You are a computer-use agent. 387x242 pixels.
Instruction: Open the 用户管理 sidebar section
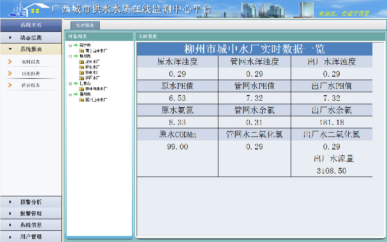click(x=30, y=236)
